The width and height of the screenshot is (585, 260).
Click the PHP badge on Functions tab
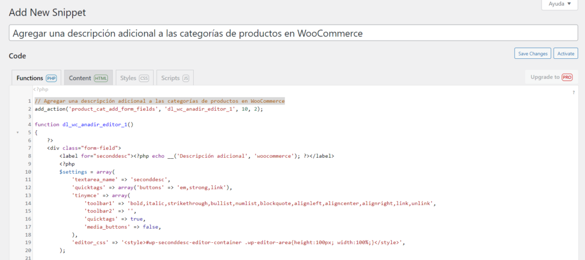click(51, 78)
